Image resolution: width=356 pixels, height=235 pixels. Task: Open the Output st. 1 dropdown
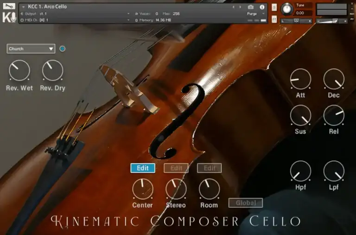click(75, 13)
